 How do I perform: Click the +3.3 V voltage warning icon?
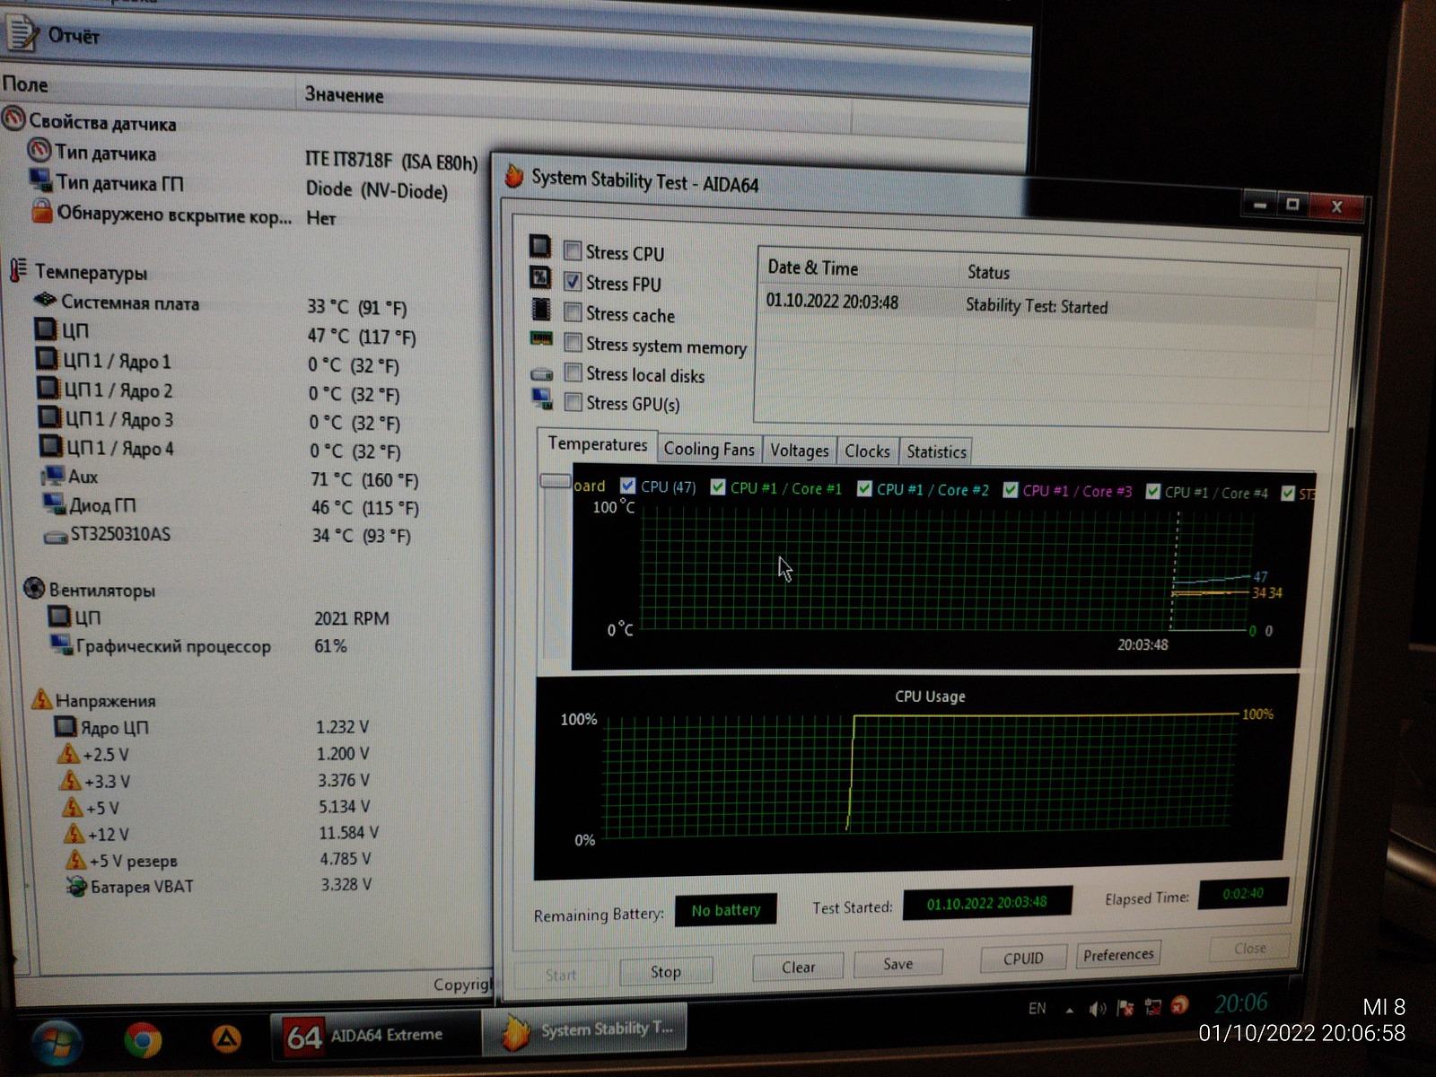point(71,779)
